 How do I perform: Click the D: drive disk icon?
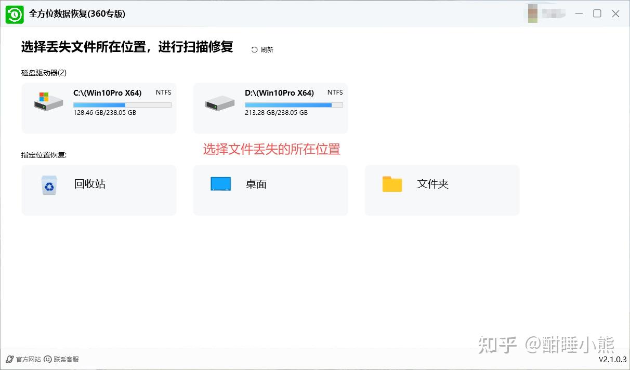219,102
